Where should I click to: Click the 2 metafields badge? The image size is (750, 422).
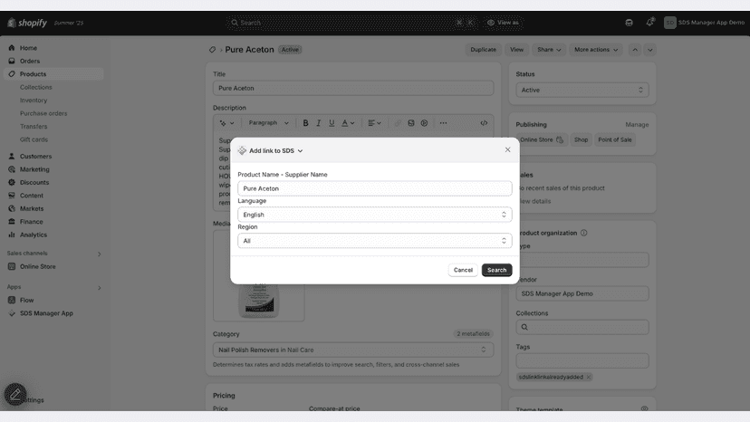pyautogui.click(x=473, y=334)
